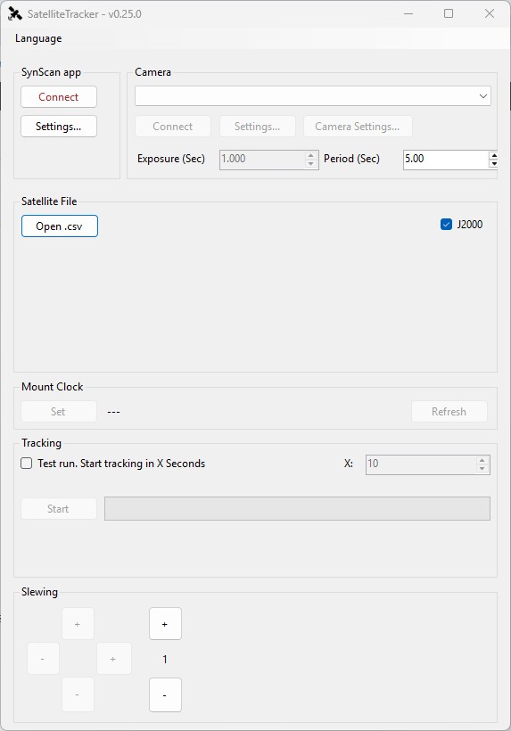Uncheck the J2000 checkbox

(x=446, y=225)
